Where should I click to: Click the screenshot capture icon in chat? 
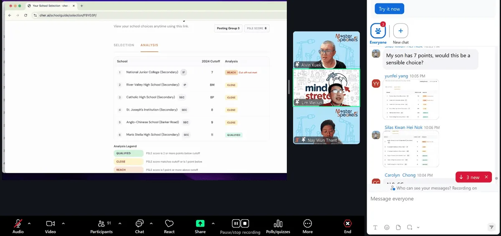coord(410,227)
